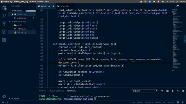Click 'target.add_widget(crud_submit)' line

79,38
